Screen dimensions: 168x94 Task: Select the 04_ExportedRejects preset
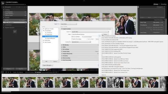[50, 38]
